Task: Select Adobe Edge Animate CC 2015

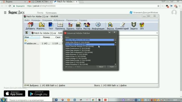Action: (x=90, y=50)
